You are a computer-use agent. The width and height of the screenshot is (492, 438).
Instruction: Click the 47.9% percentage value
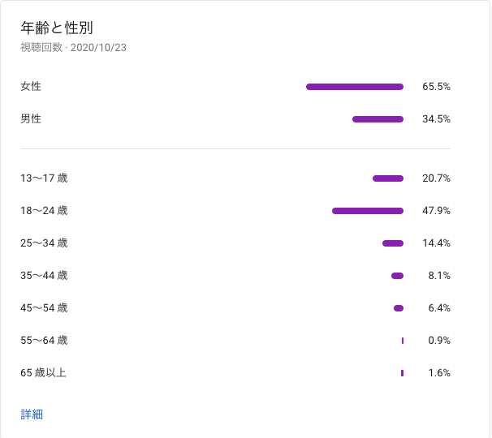[436, 210]
